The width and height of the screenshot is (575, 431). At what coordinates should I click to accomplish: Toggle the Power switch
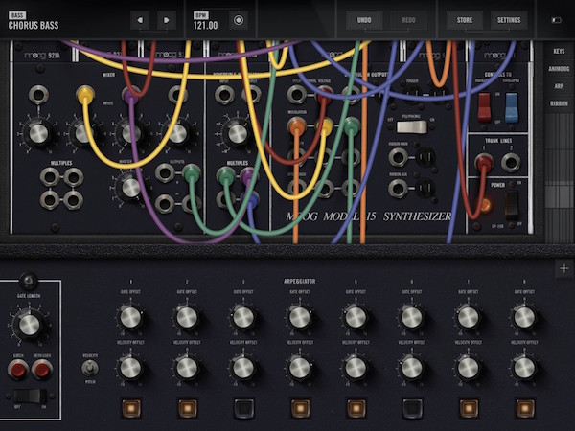pos(512,203)
